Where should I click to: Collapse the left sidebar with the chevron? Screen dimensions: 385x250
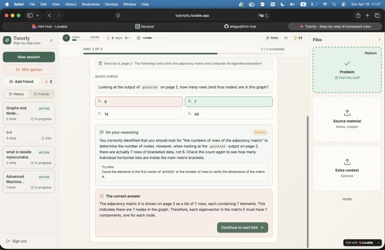pos(51,40)
